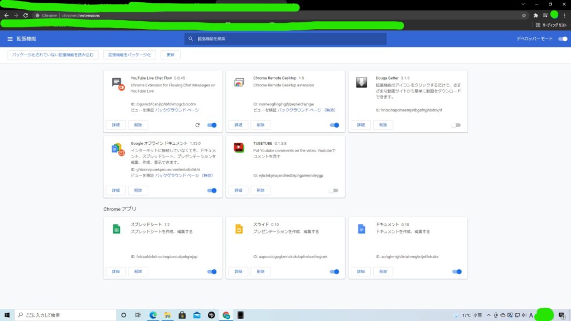
Task: Remove the スライド app with 削除
Action: pyautogui.click(x=260, y=271)
